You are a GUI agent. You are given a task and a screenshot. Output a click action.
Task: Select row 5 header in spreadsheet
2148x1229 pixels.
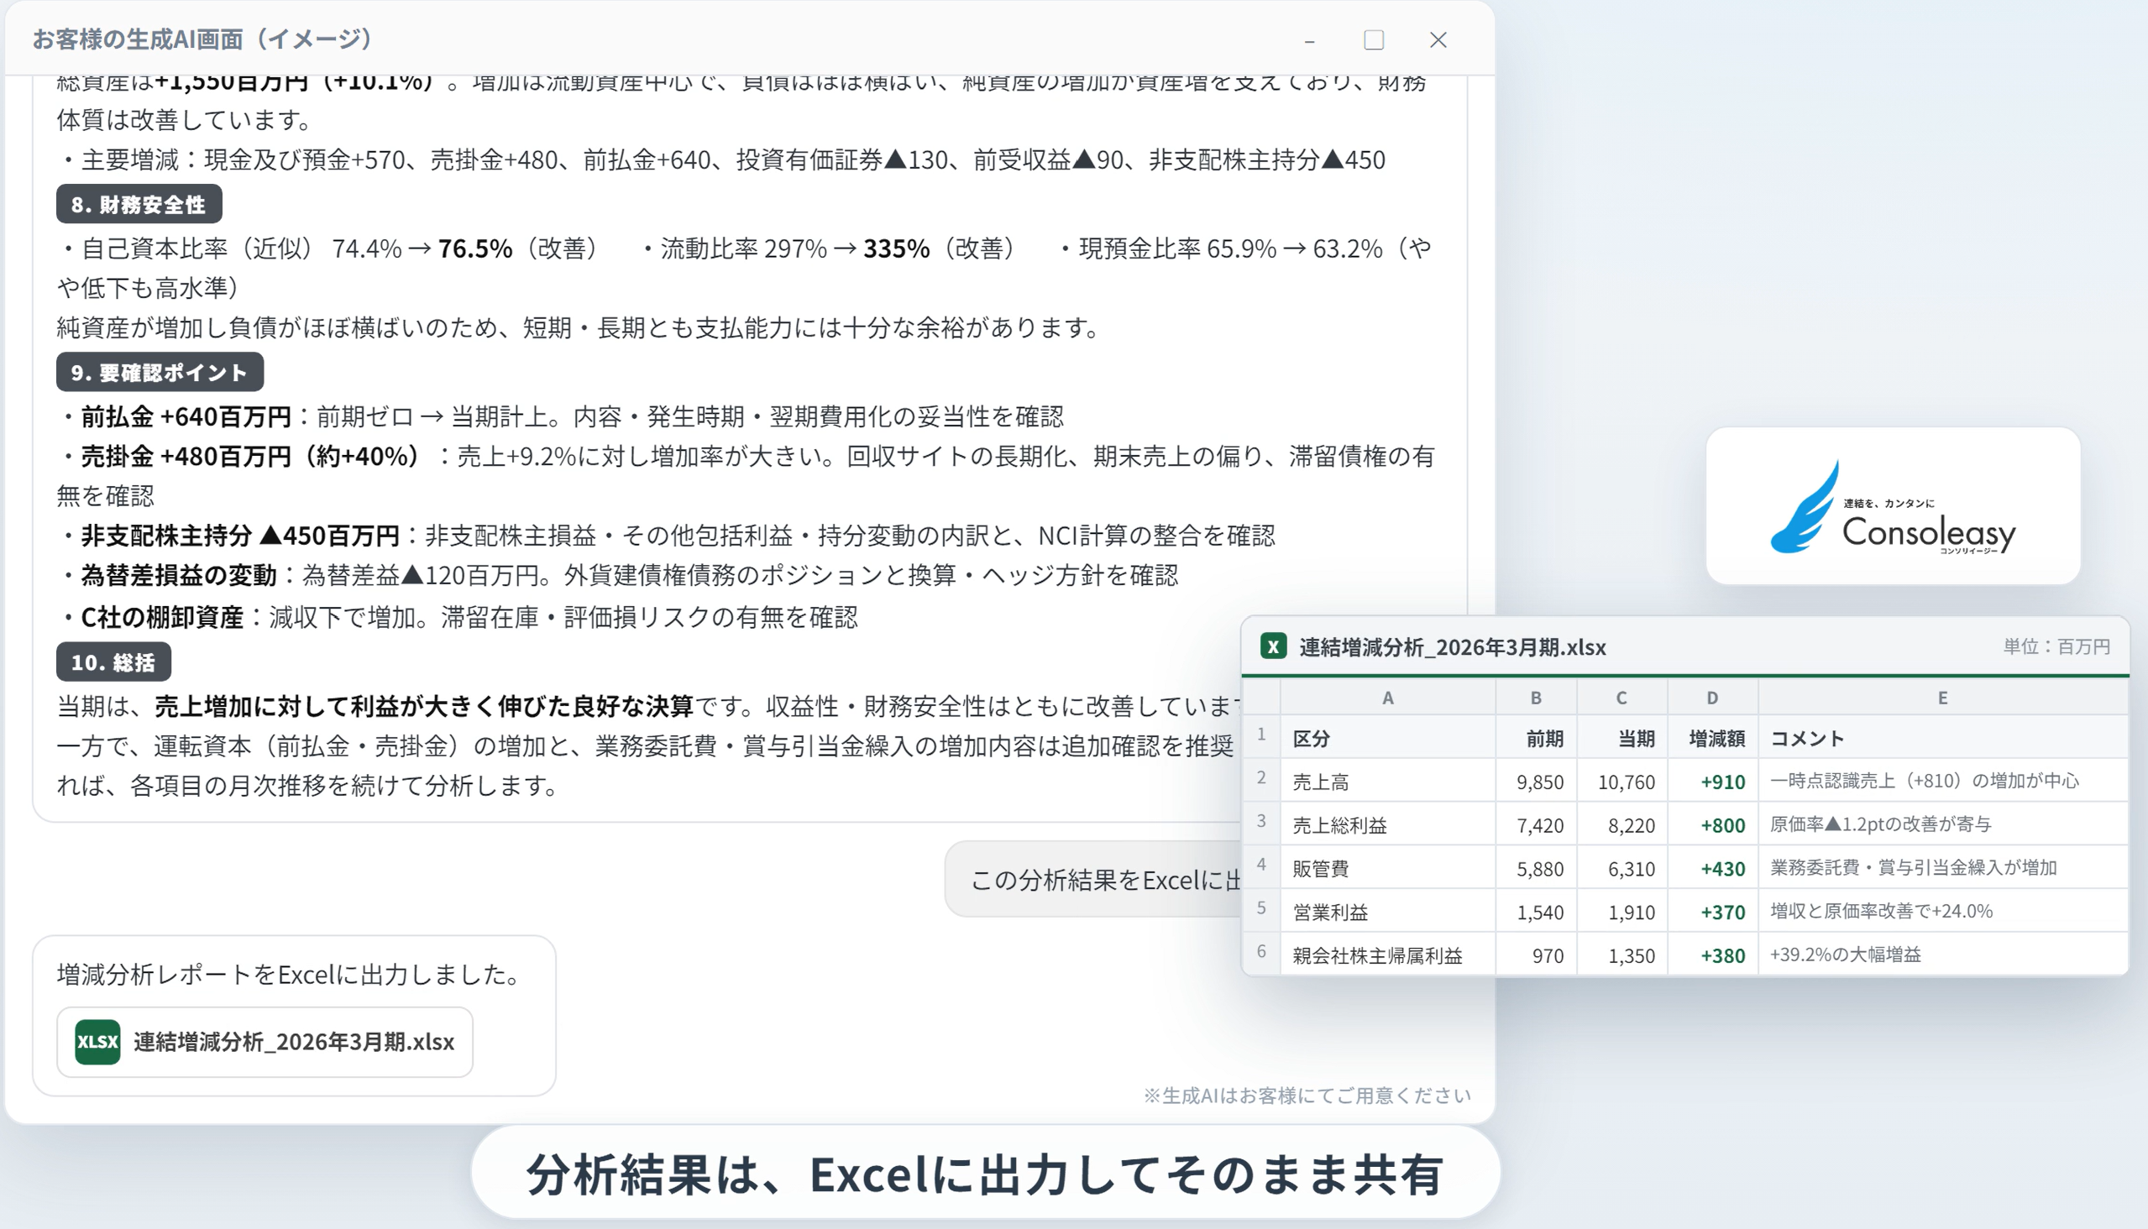click(1261, 910)
